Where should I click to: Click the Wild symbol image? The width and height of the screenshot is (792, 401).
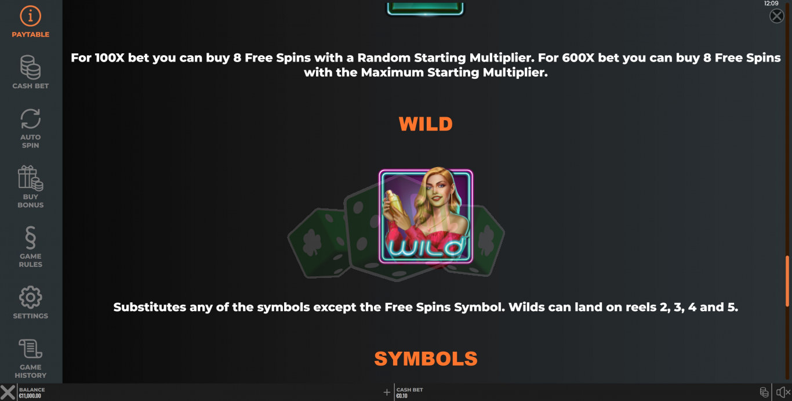click(x=426, y=216)
